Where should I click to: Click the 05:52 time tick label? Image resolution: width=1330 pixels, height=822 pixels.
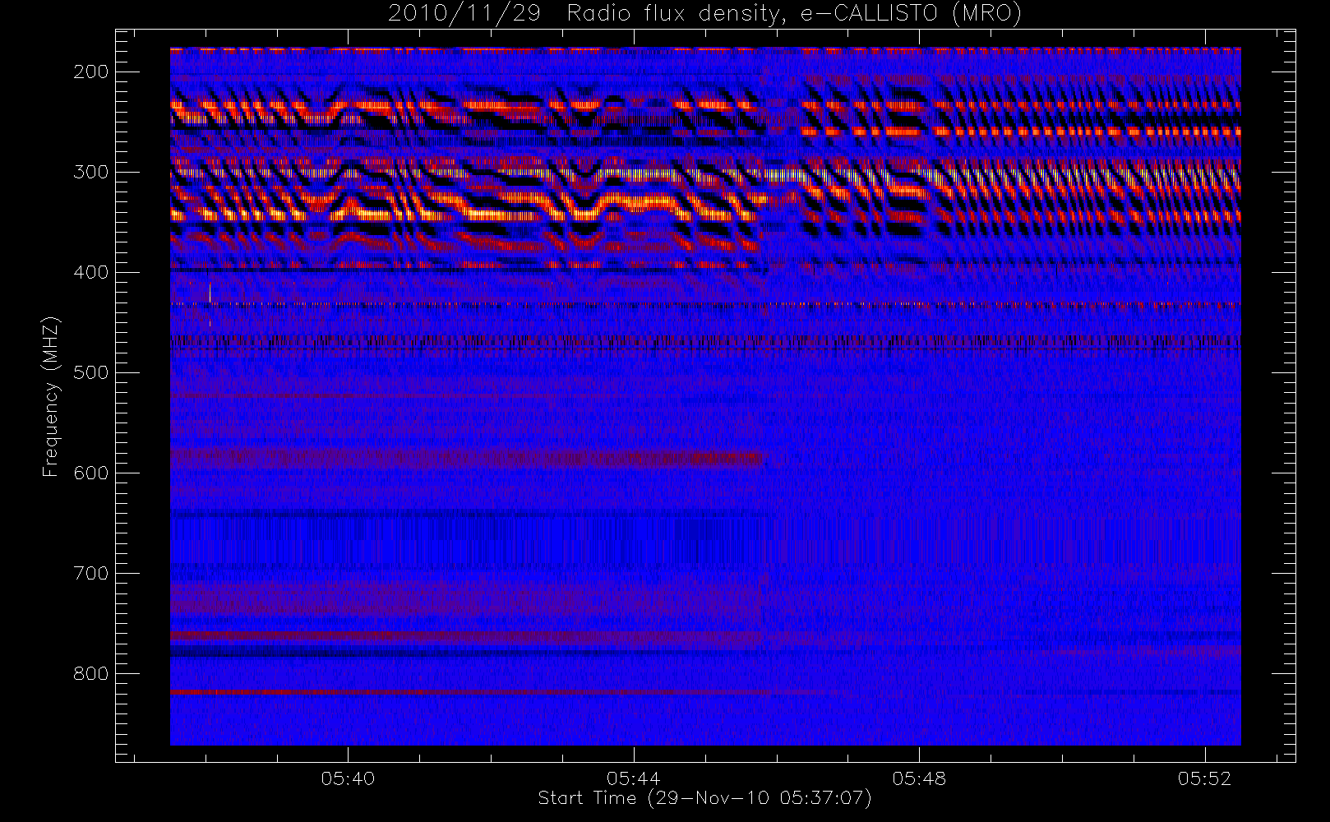[x=1204, y=778]
